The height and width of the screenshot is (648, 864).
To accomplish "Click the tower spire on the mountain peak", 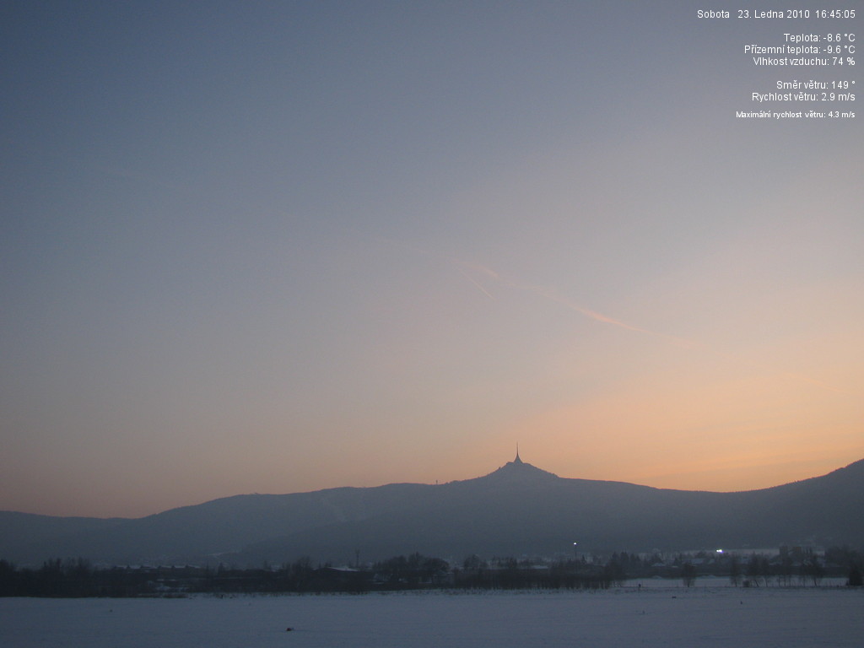I will pos(517,456).
